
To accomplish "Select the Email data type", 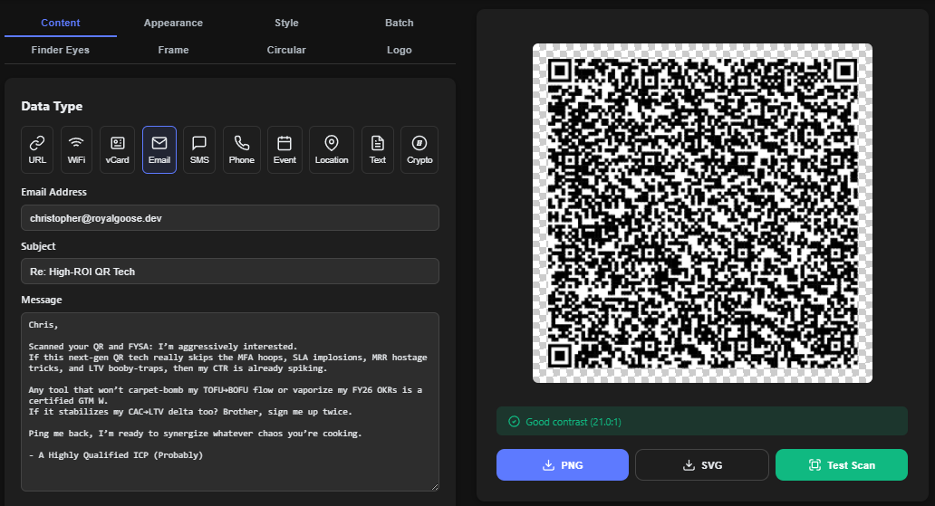I will (159, 149).
